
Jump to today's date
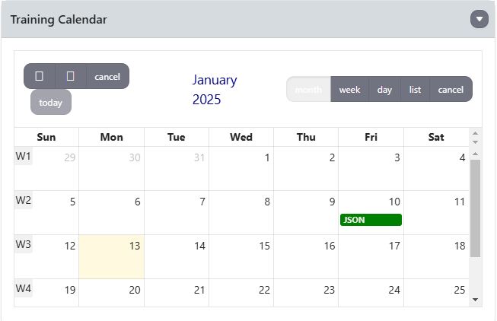[51, 102]
